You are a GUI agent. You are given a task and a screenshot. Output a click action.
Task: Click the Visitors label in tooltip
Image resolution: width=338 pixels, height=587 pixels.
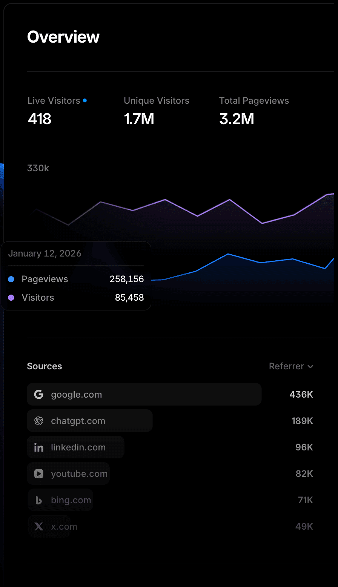(x=38, y=298)
